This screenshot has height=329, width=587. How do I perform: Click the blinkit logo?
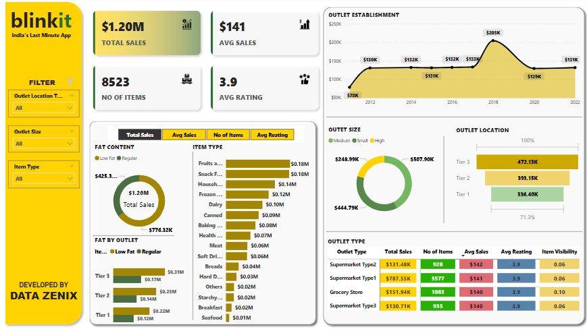tap(41, 20)
